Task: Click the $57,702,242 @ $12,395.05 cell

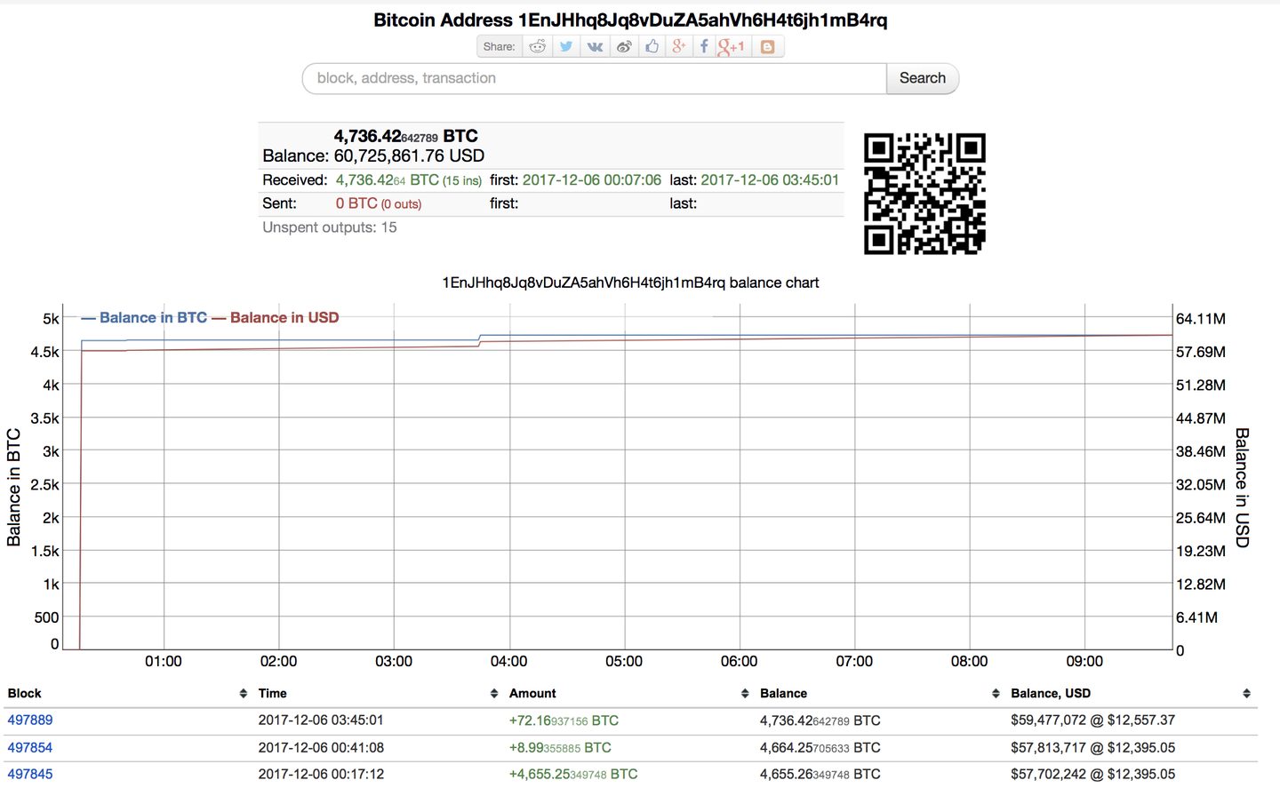Action: [x=1093, y=775]
